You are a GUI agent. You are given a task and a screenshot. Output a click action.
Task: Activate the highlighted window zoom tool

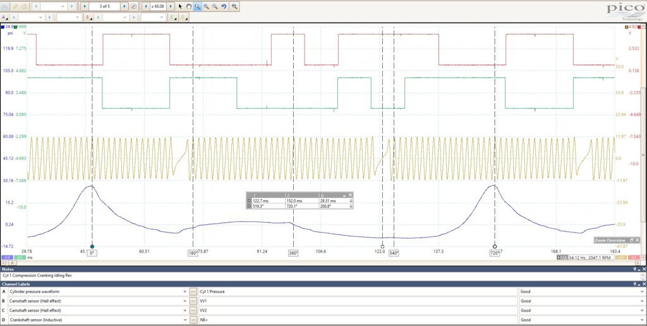(x=197, y=6)
